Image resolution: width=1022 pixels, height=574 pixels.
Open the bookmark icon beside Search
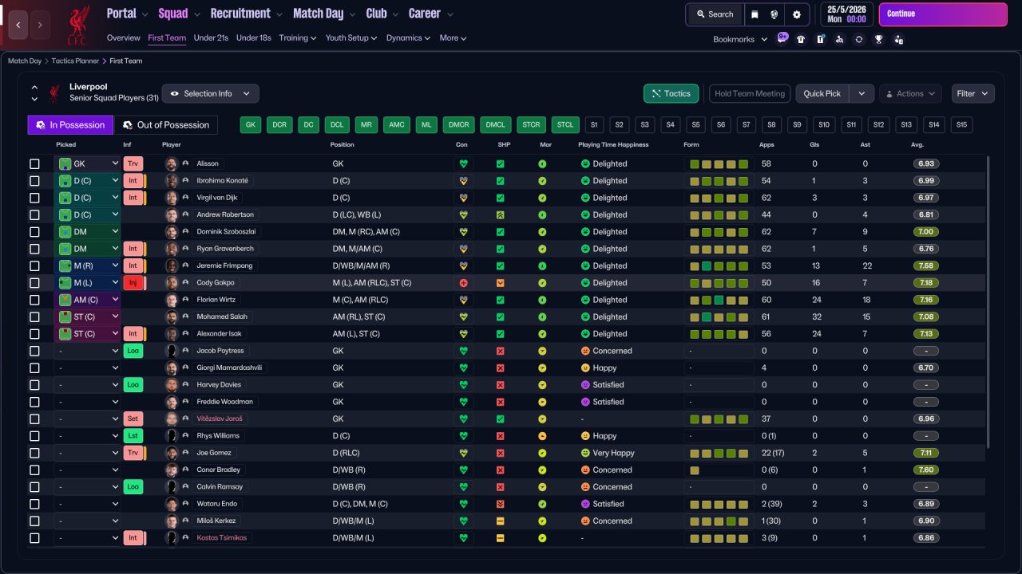[x=754, y=14]
